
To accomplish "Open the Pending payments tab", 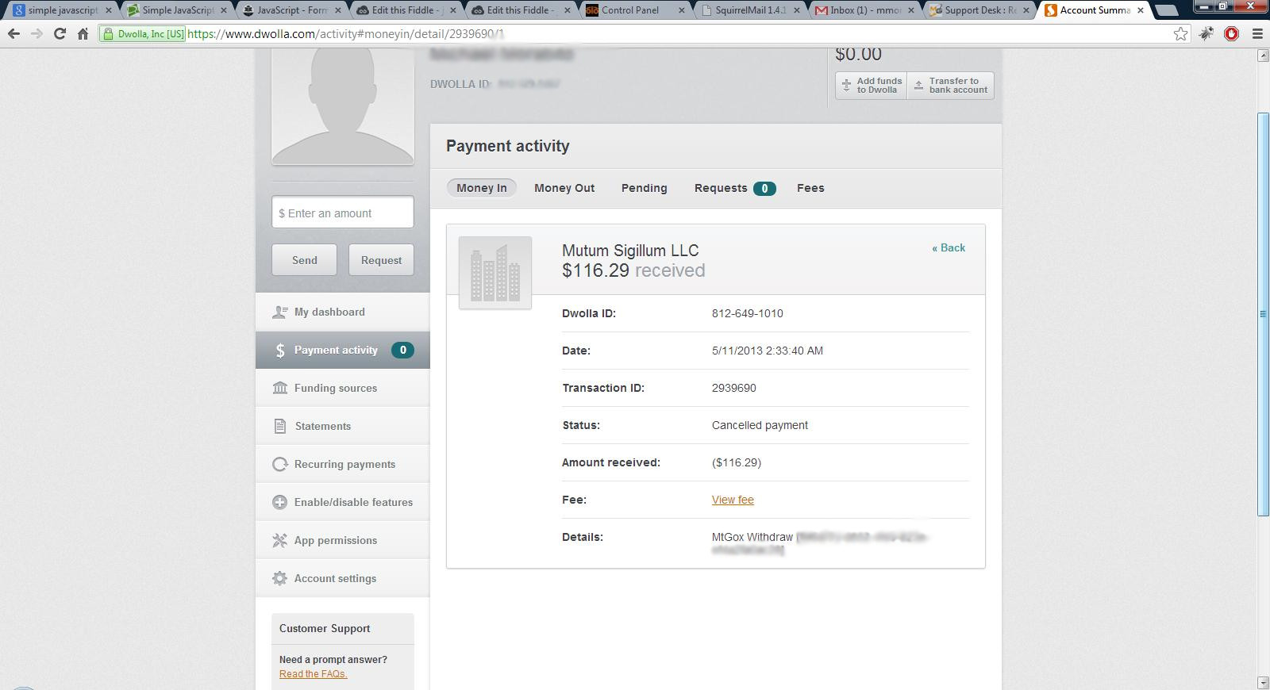I will (x=644, y=188).
